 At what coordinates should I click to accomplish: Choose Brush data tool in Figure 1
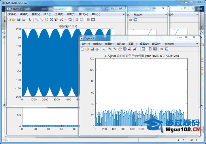point(61,20)
